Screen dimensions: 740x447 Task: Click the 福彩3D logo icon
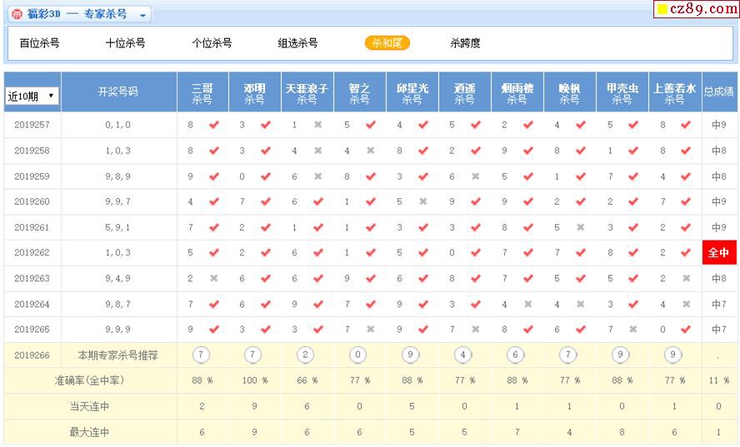click(17, 14)
